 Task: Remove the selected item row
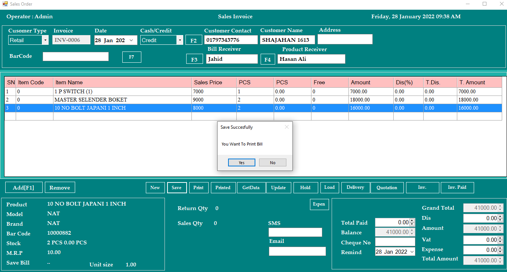coord(60,188)
